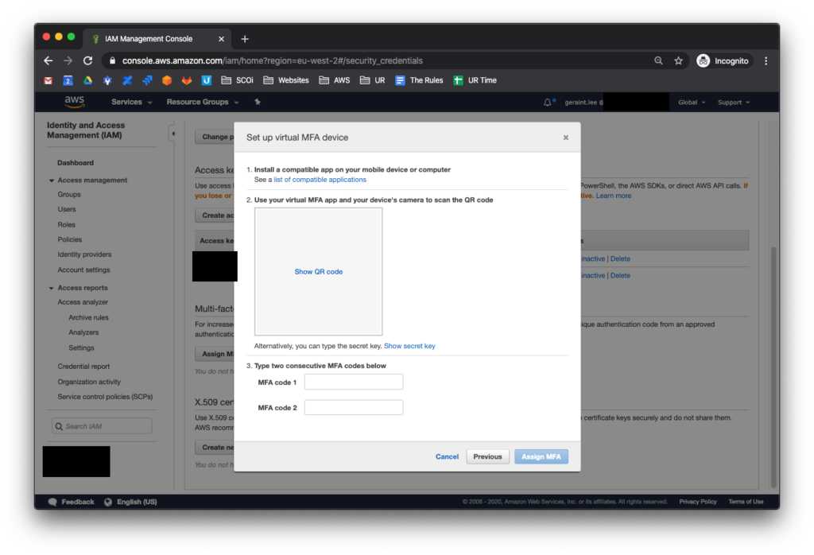Screen dimensions: 814x555
Task: Click the Previous button
Action: pos(487,457)
